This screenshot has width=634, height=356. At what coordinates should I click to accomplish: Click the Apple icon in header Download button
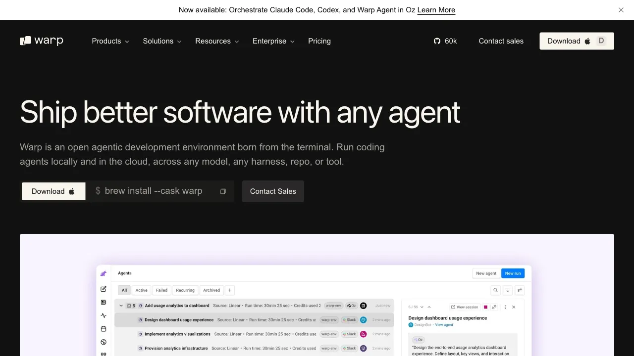tap(587, 41)
